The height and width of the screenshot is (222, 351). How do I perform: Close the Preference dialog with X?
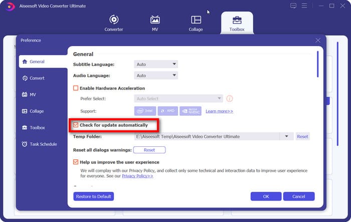click(x=318, y=40)
